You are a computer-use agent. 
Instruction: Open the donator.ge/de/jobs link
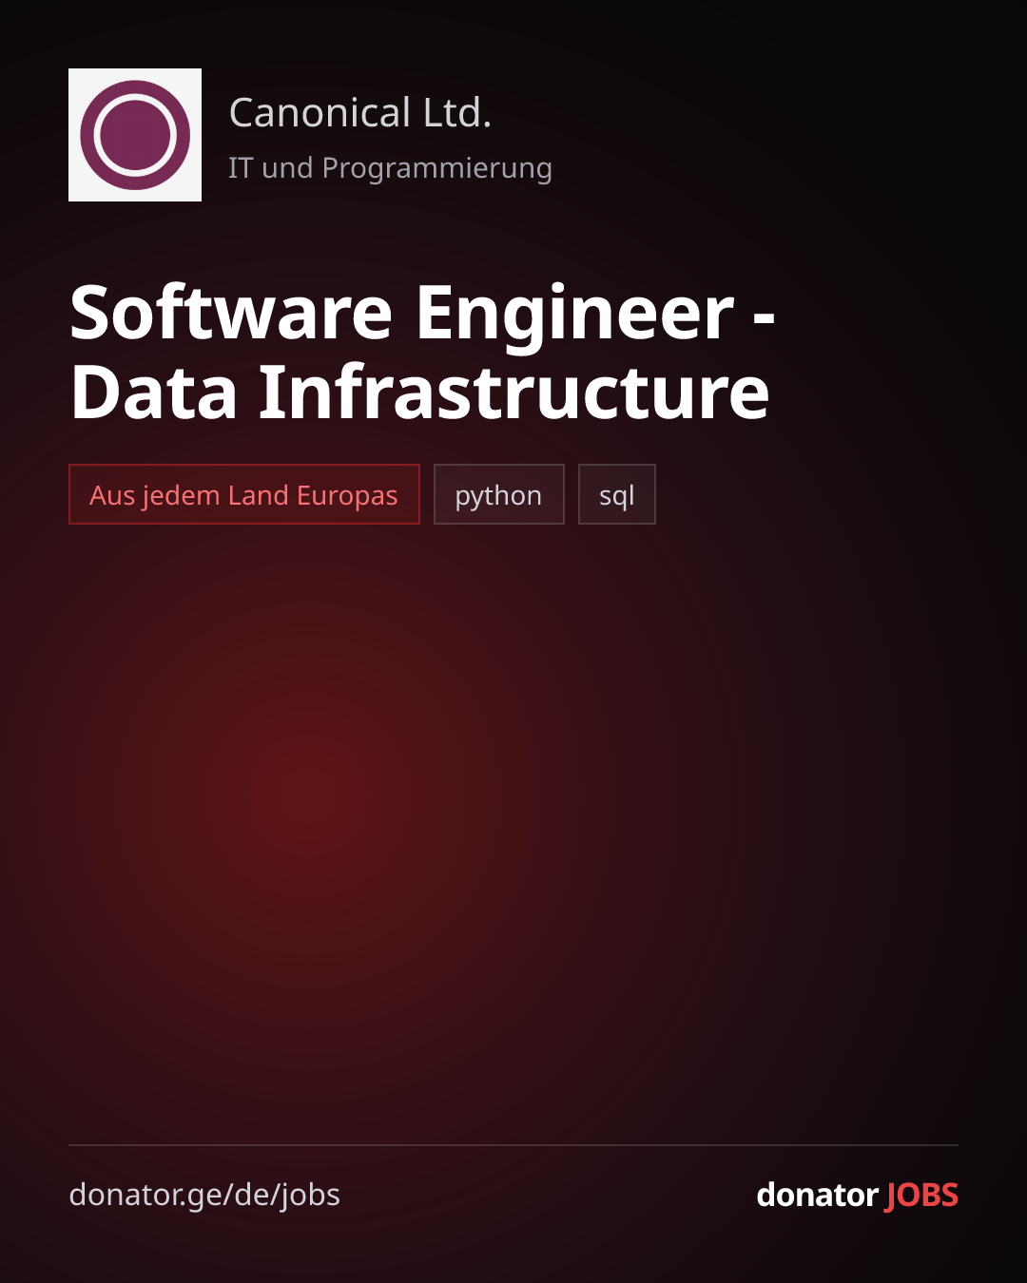coord(204,1195)
